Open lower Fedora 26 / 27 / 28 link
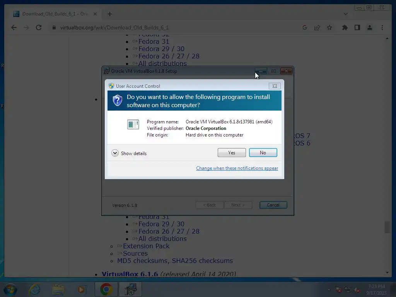The image size is (396, 297). coord(169,231)
